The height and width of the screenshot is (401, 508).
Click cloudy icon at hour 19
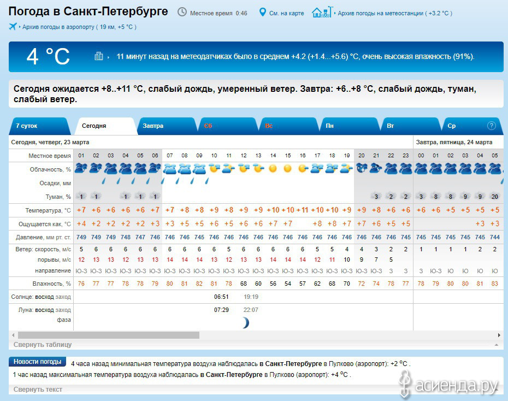(x=347, y=168)
